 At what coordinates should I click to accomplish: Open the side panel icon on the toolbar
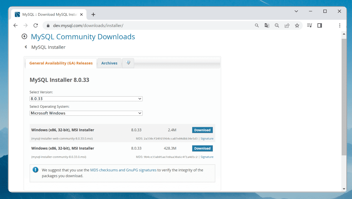(x=320, y=26)
